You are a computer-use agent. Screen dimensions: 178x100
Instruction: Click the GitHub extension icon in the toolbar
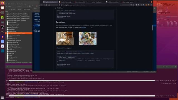click(139, 5)
